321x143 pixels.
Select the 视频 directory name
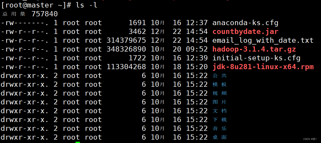tap(220, 93)
